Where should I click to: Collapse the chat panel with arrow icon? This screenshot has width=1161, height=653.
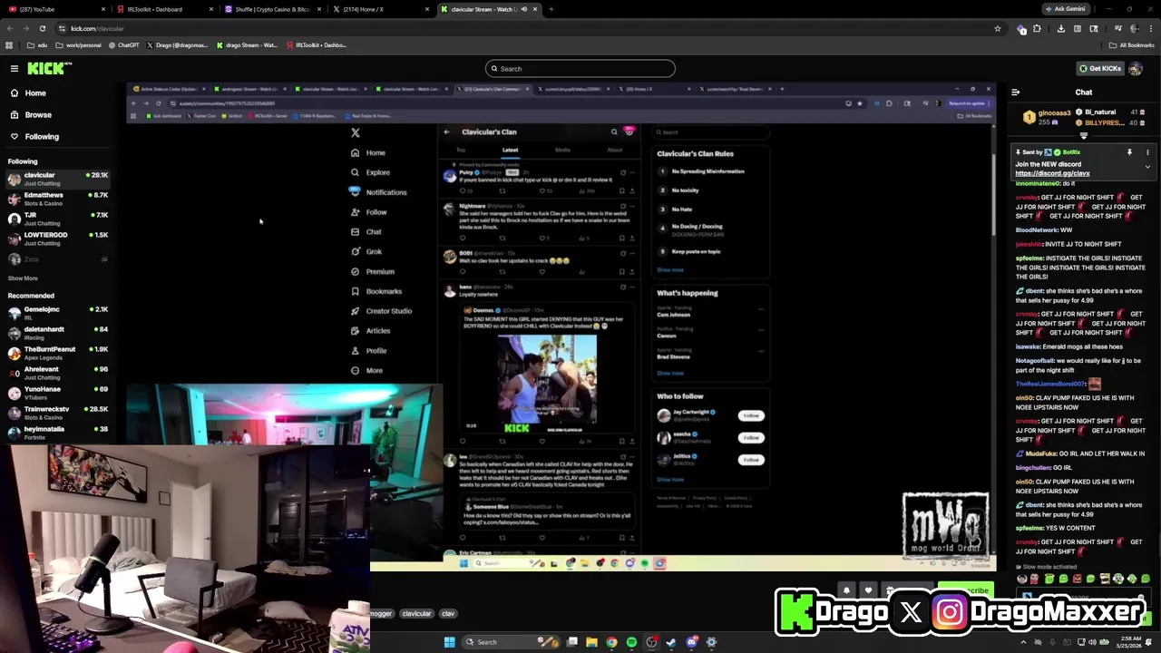pyautogui.click(x=1015, y=93)
